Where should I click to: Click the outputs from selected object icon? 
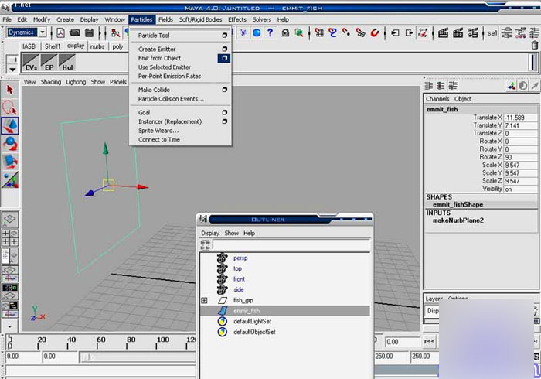pos(409,32)
